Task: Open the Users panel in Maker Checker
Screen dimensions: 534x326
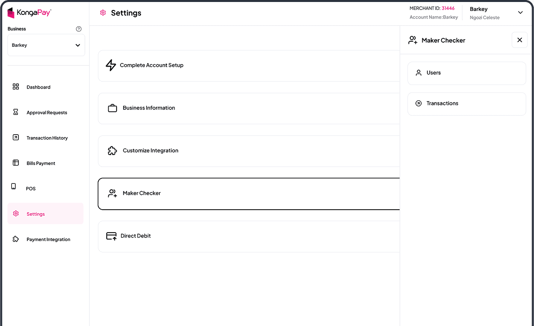Action: click(467, 73)
